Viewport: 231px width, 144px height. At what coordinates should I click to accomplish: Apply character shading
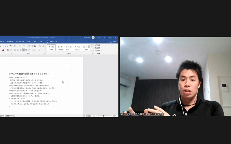coord(8,50)
